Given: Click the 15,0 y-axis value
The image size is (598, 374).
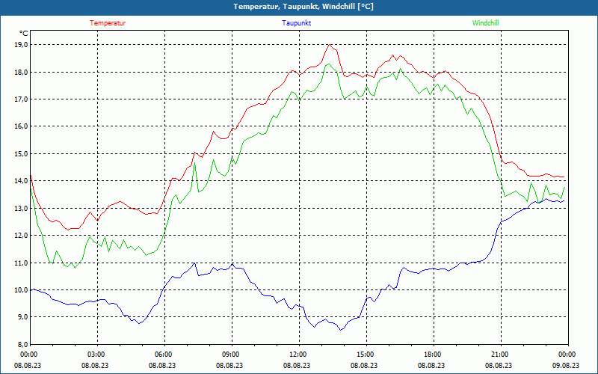Looking at the screenshot, I should tap(21, 154).
